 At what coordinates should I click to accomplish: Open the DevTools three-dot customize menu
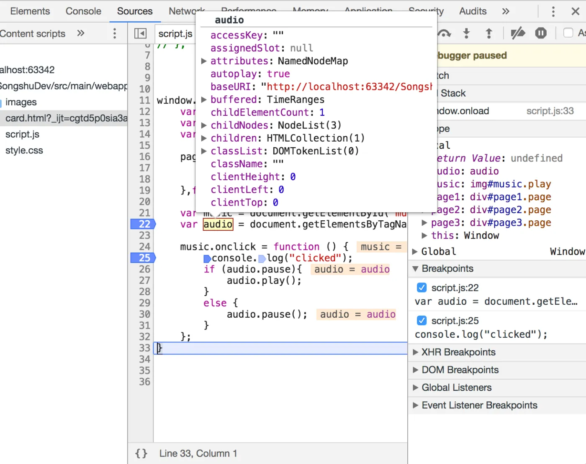coord(553,11)
